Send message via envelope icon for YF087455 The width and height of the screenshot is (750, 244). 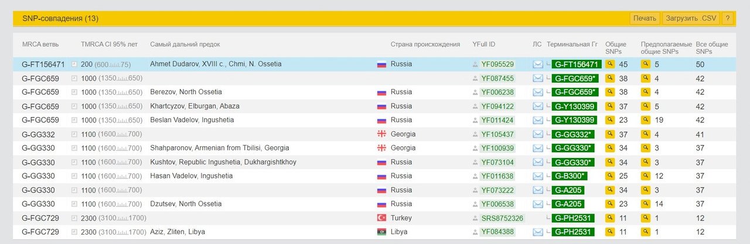click(538, 78)
